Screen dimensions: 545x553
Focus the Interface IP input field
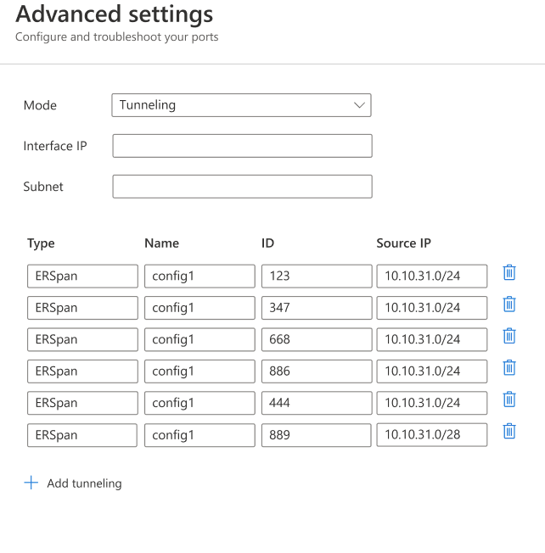pos(242,146)
